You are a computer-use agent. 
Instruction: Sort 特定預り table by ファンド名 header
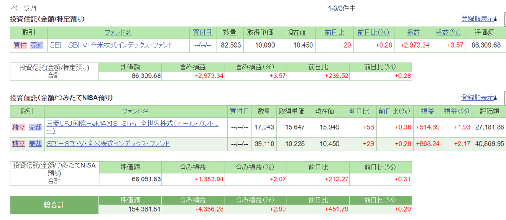pos(118,32)
